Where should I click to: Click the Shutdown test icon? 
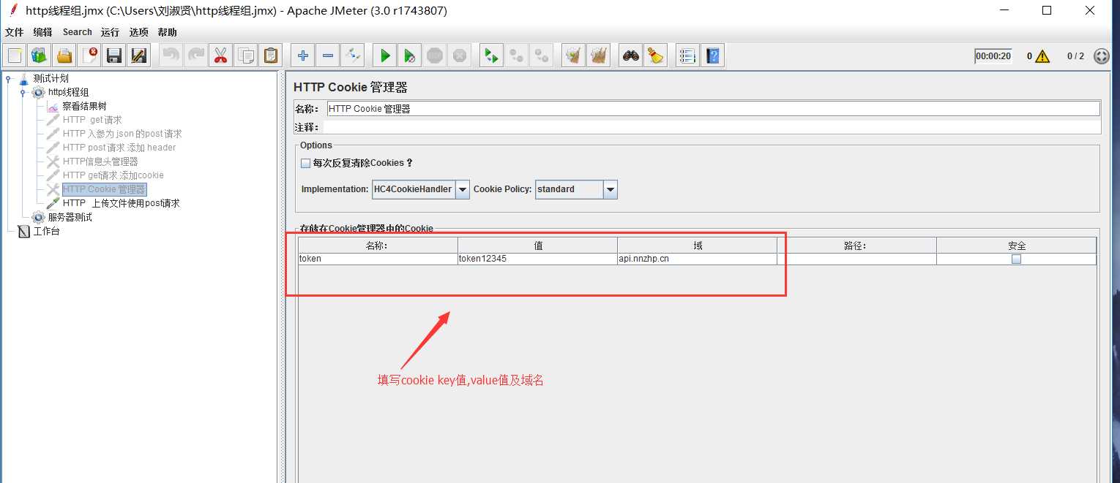pyautogui.click(x=460, y=56)
